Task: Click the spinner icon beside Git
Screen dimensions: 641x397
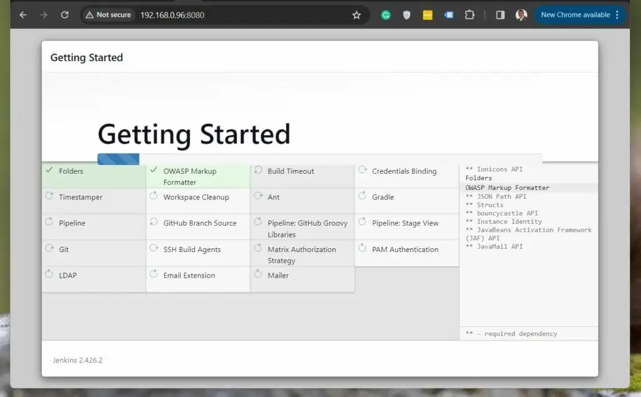Action: click(x=49, y=248)
